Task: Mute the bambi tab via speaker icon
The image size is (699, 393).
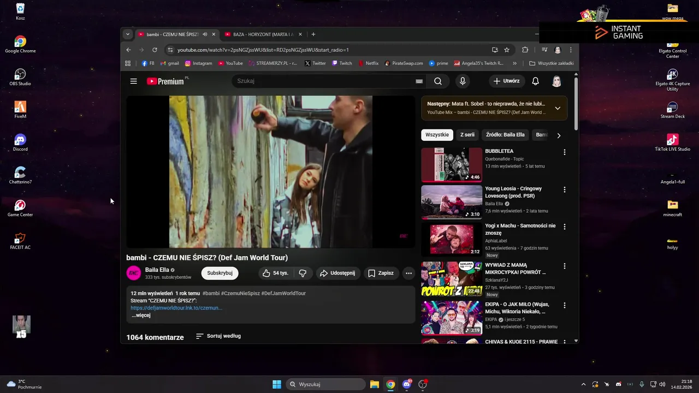Action: (205, 34)
